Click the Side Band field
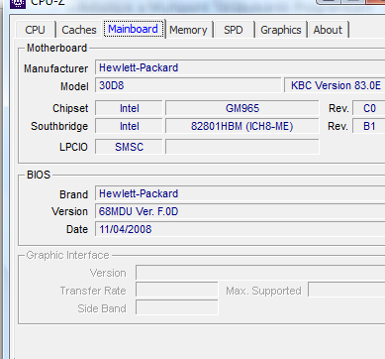 click(x=177, y=308)
